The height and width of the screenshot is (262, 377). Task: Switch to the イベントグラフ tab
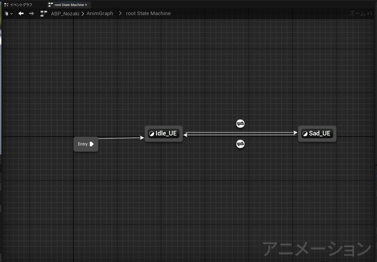[18, 5]
